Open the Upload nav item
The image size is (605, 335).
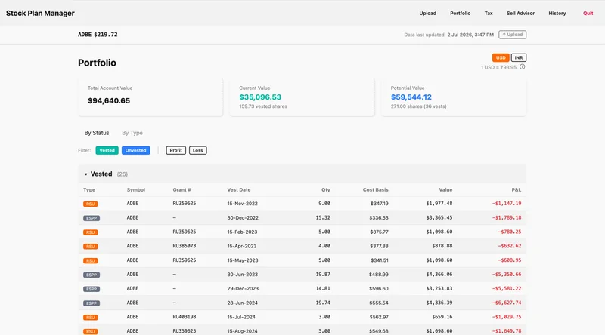pyautogui.click(x=427, y=13)
